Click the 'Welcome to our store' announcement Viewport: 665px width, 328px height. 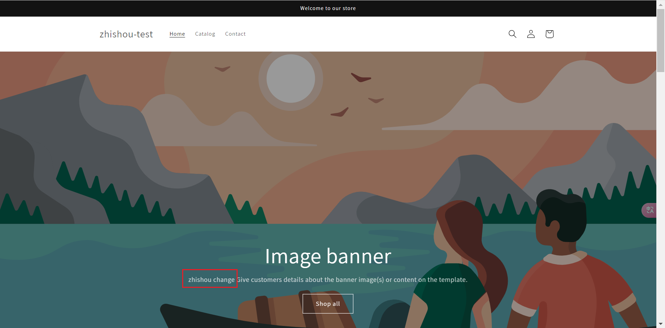click(328, 8)
